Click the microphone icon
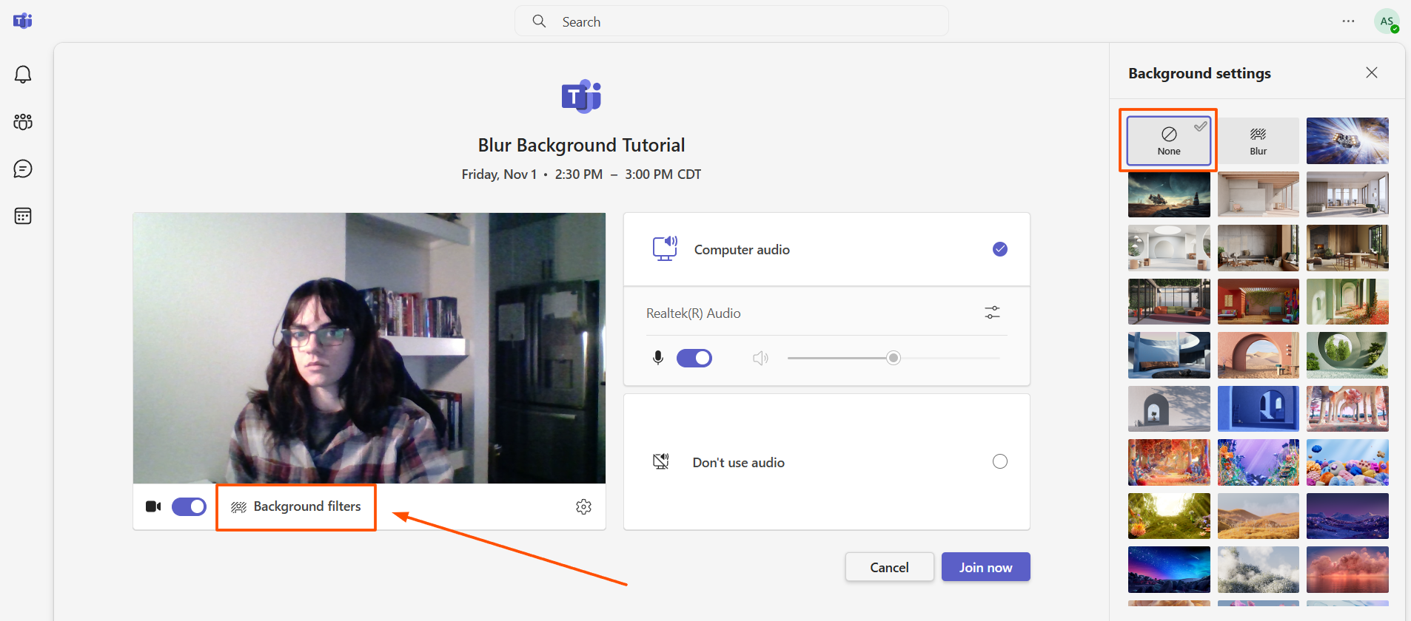This screenshot has width=1411, height=621. tap(657, 359)
